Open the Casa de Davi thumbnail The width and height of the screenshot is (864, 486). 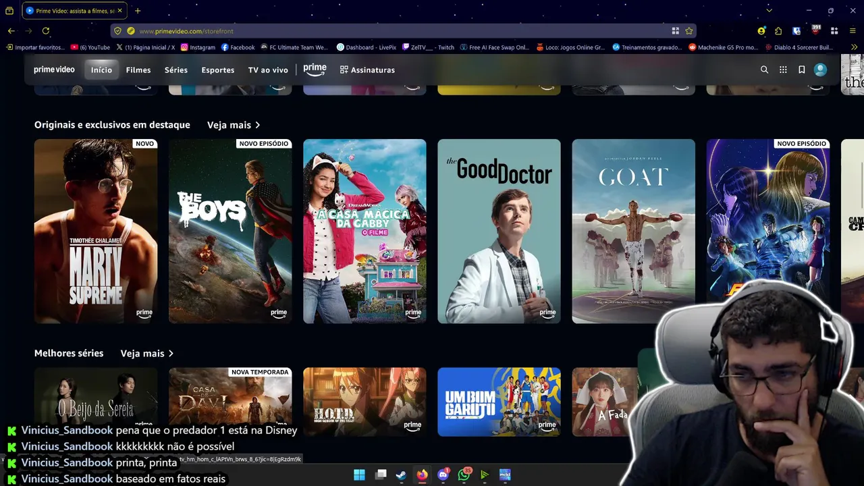[x=230, y=402]
